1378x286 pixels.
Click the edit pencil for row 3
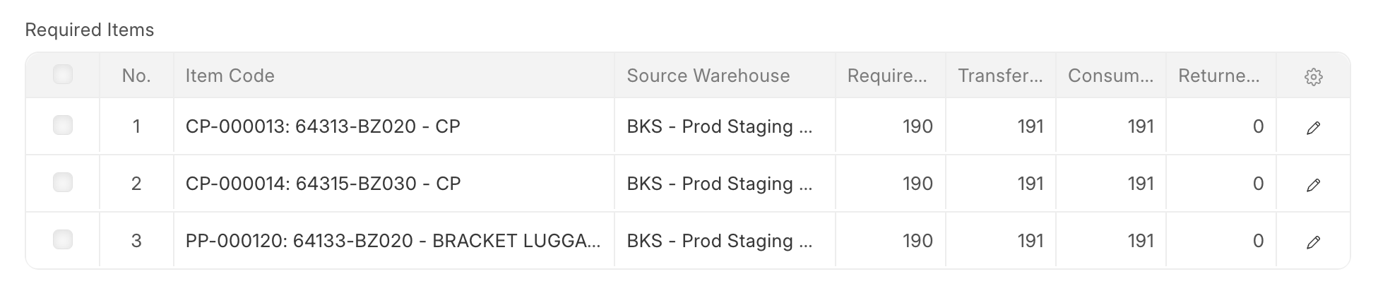(x=1313, y=242)
